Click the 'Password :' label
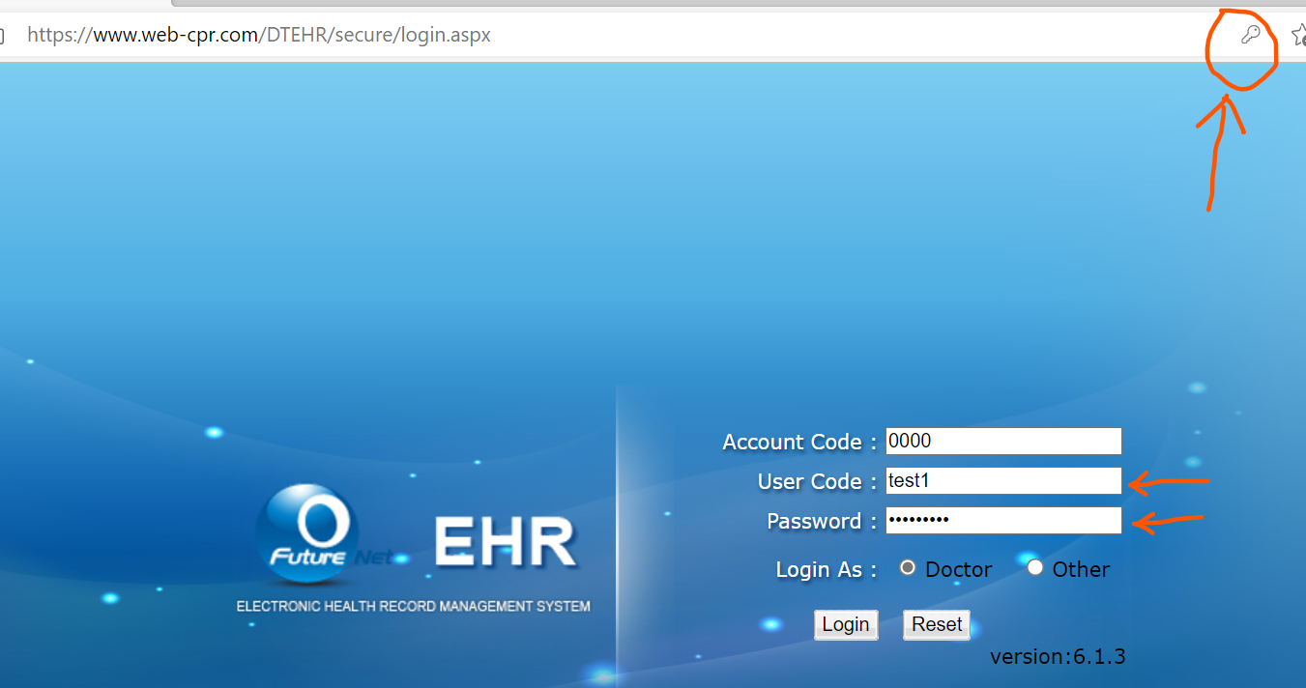 point(822,522)
